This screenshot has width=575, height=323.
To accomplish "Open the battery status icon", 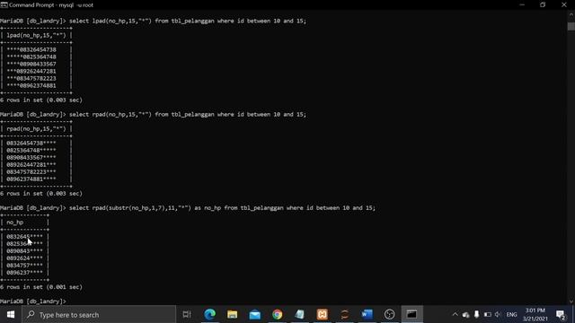I will [x=487, y=315].
